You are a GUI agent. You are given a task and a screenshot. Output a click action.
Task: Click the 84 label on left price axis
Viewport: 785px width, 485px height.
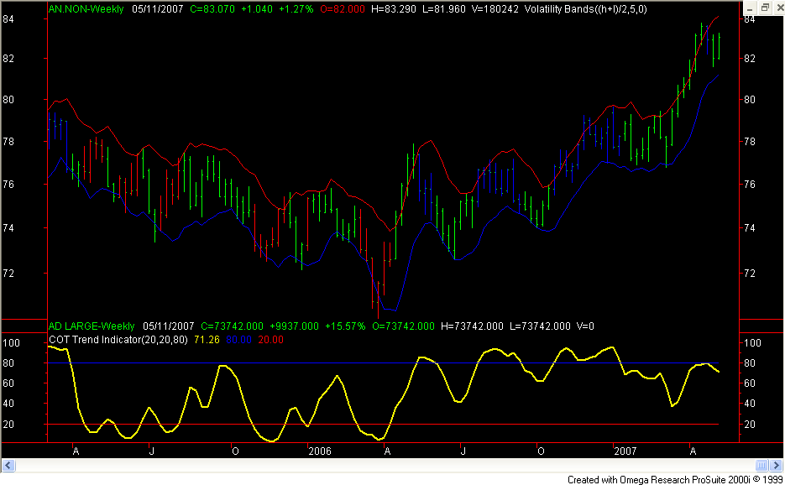tap(8, 19)
